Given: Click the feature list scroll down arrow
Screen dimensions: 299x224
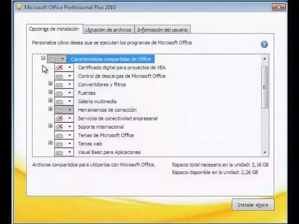Looking at the screenshot, I should click(265, 152).
